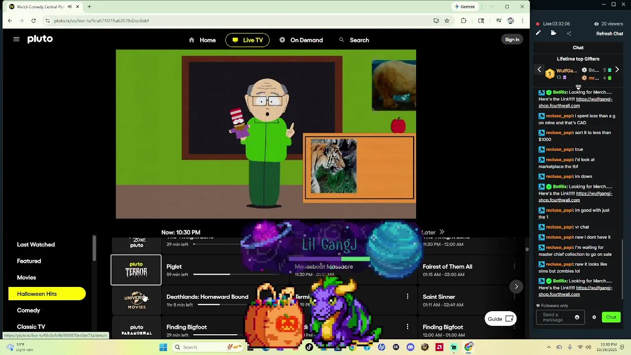Screen dimensions: 631x355
Task: Show next top gifters with right arrow
Action: pos(617,70)
